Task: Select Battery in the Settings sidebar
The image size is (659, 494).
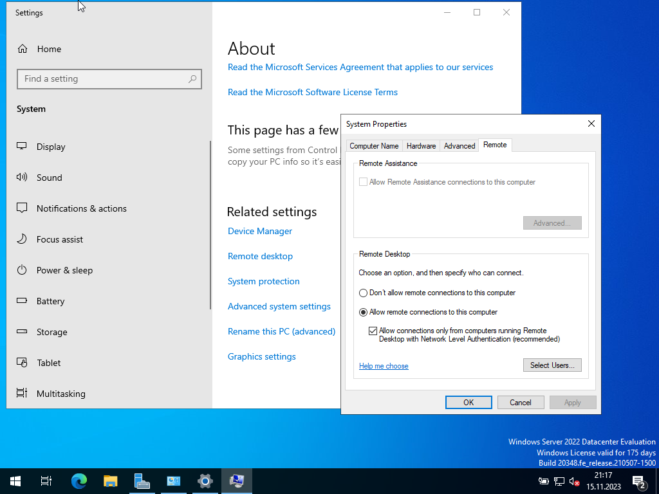Action: 41,301
